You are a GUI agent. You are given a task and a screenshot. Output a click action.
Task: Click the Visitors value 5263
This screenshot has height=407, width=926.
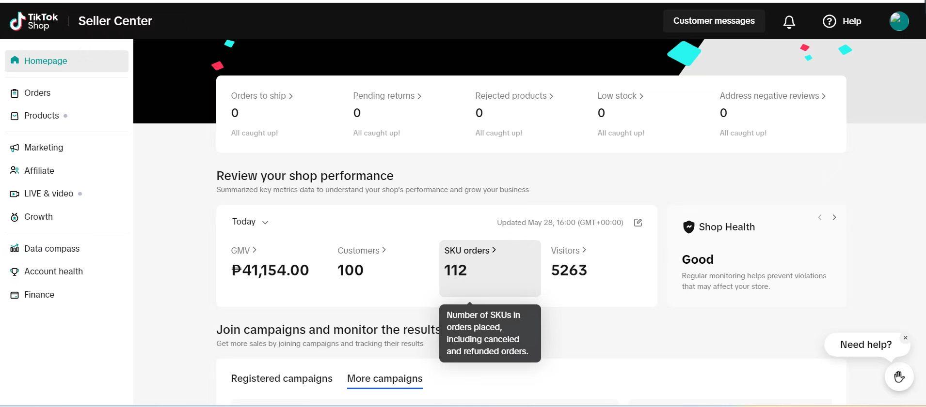tap(569, 270)
